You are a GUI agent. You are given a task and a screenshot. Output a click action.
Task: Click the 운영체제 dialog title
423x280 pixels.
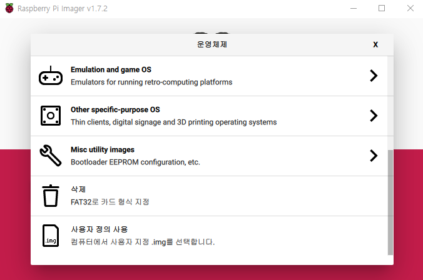pos(211,44)
